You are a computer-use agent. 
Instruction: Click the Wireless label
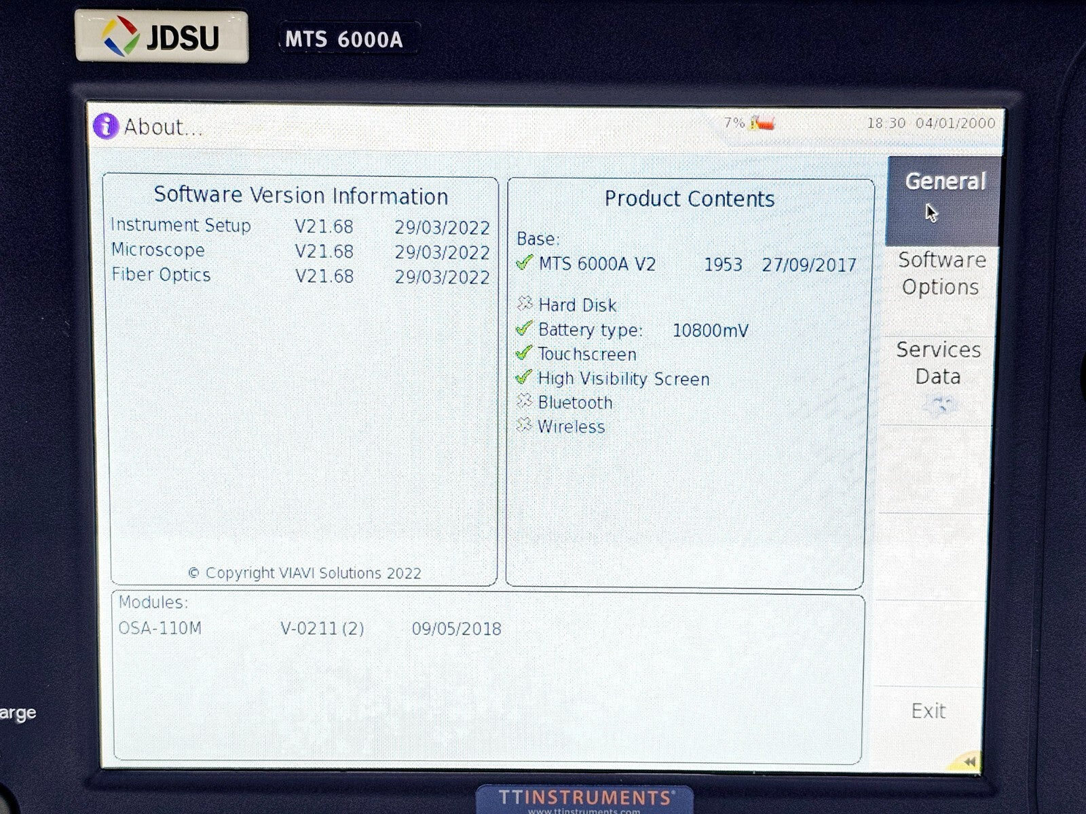click(x=571, y=427)
